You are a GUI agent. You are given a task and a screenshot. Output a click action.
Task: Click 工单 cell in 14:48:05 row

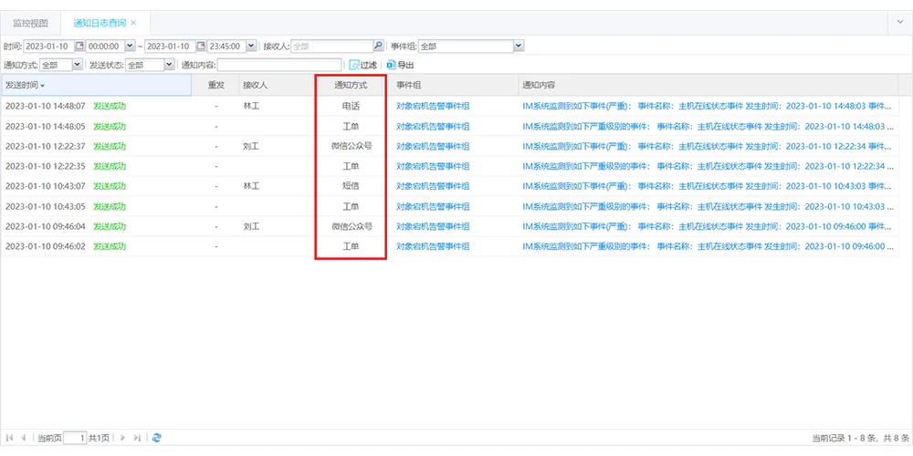pos(351,126)
